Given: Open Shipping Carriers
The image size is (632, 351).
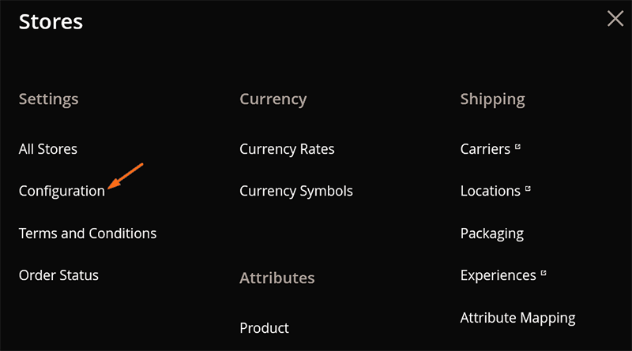Looking at the screenshot, I should point(485,149).
